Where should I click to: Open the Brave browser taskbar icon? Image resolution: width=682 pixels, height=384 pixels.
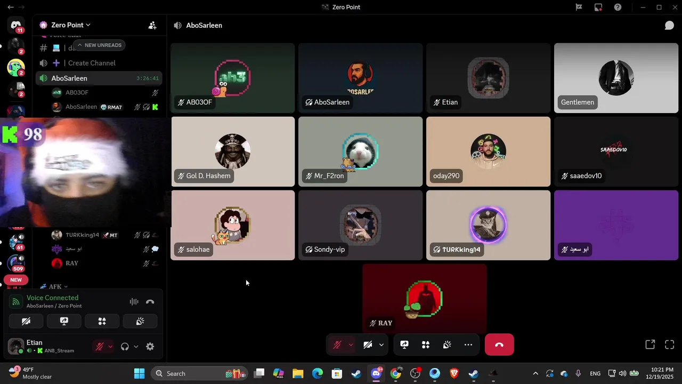pos(454,373)
